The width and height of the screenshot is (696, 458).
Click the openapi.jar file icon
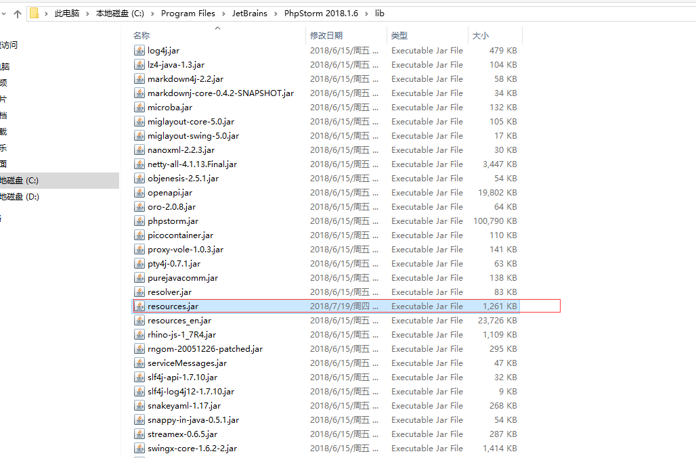tap(139, 192)
